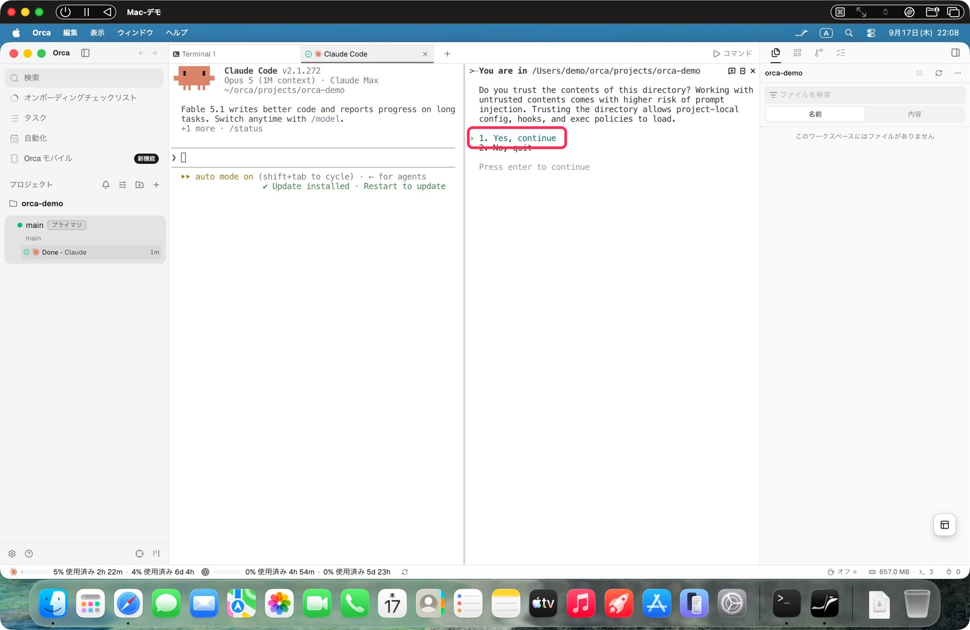
Task: Open the Done - Claude session
Action: point(92,252)
